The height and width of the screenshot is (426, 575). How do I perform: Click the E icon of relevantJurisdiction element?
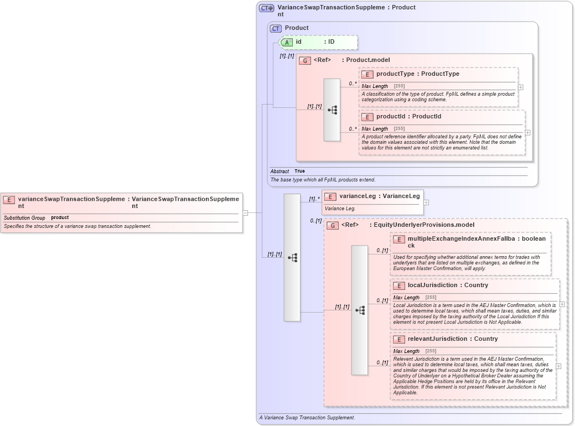398,340
